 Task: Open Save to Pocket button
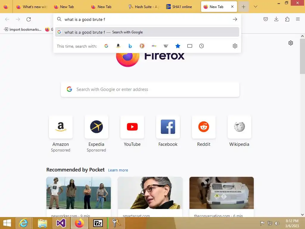266,19
